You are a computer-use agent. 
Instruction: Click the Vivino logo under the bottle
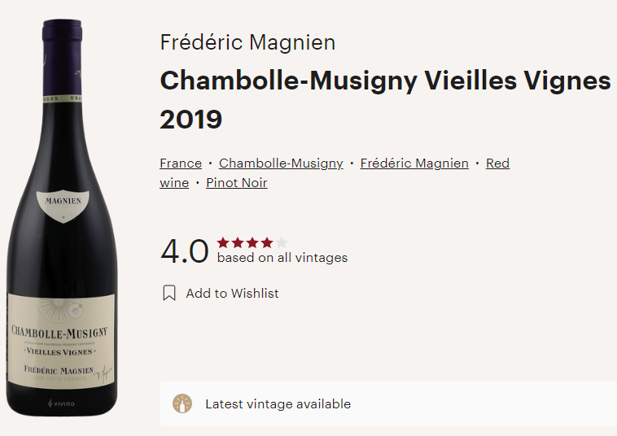coord(60,403)
